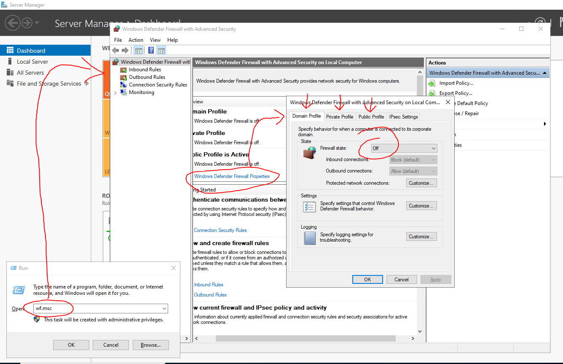Click firewall console toolbar Forward arrow
Screen dimensions: 563x364
(x=125, y=51)
